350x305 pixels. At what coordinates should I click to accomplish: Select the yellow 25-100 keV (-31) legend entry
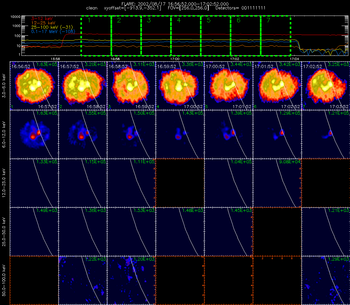point(52,27)
